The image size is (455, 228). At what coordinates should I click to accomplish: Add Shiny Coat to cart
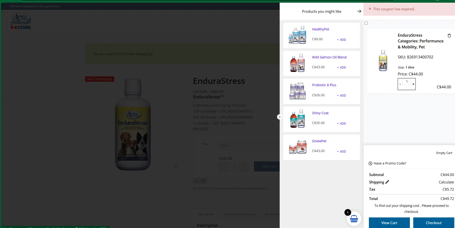[342, 124]
